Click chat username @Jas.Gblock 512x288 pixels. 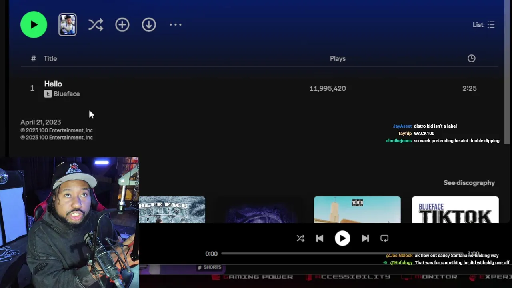(x=399, y=256)
